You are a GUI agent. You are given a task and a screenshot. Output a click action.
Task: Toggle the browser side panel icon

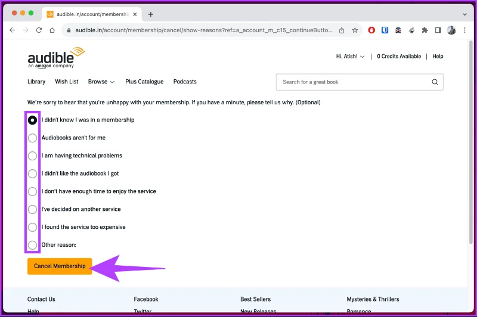click(x=438, y=30)
